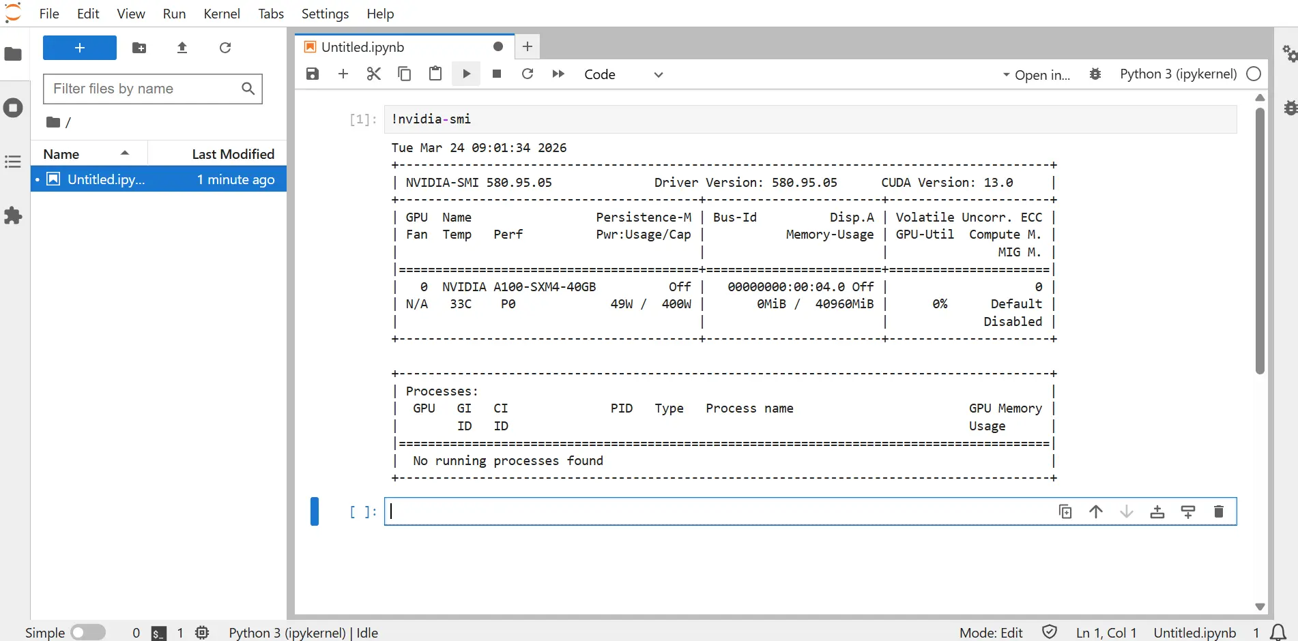This screenshot has height=641, width=1298.
Task: Open the Property Inspector gears icon
Action: [x=1289, y=53]
